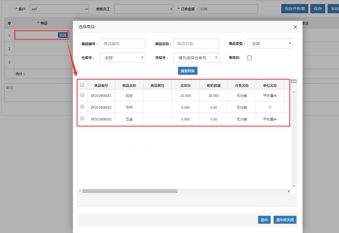Click product name 五金
This screenshot has height=233, width=339.
click(129, 119)
